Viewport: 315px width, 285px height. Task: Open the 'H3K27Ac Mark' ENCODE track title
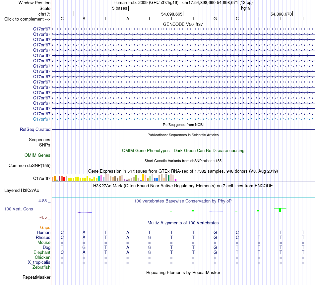coord(183,186)
